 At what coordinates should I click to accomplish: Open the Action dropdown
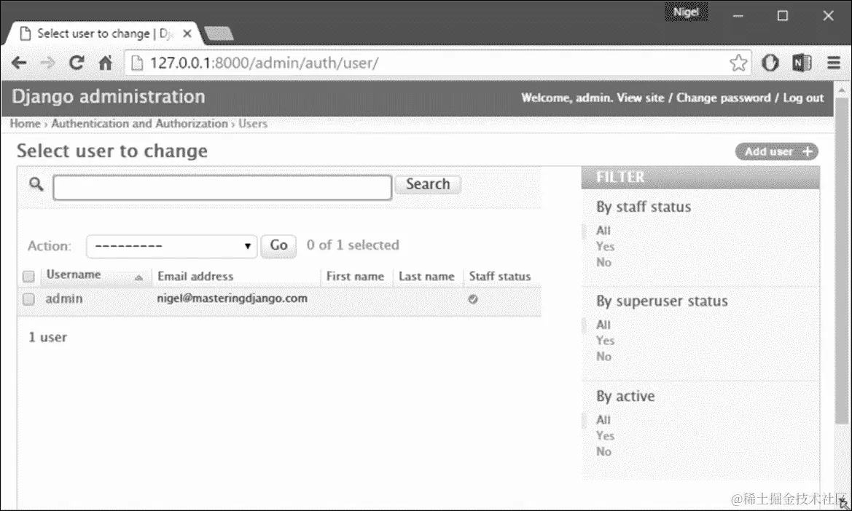(171, 246)
